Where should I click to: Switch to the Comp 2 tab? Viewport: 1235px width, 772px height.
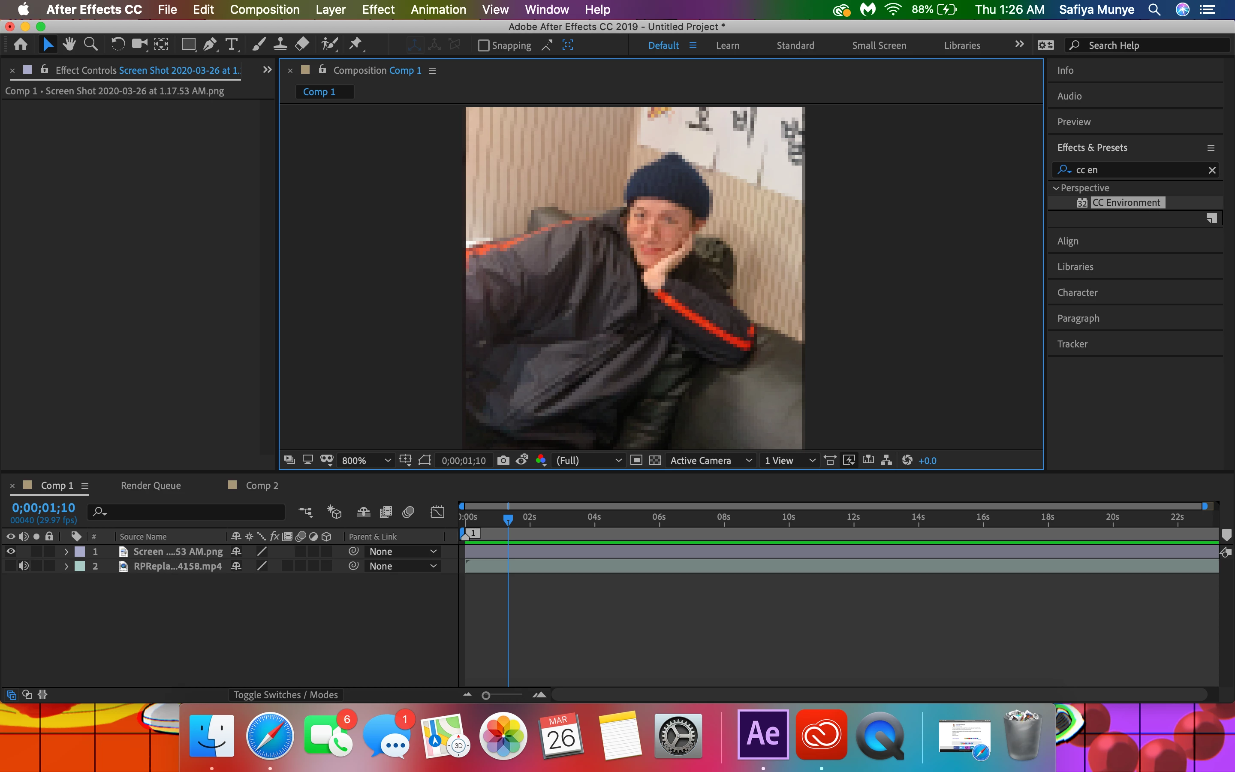pyautogui.click(x=262, y=486)
